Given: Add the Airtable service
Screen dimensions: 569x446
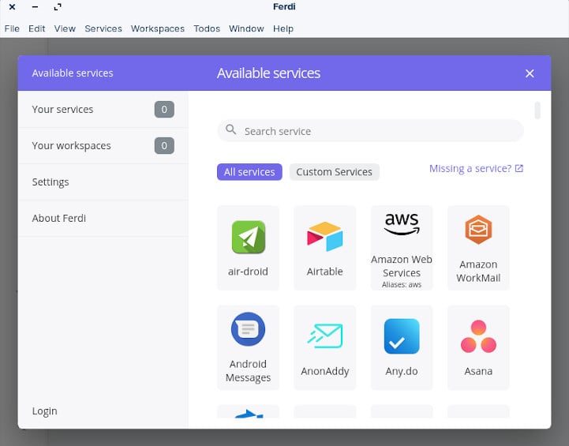Looking at the screenshot, I should [x=325, y=248].
